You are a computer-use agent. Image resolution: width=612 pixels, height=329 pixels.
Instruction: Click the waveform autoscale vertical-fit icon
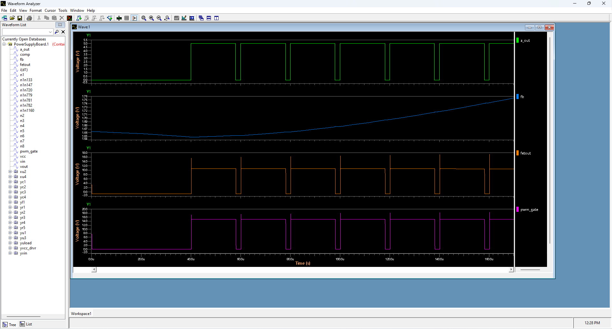coord(119,18)
